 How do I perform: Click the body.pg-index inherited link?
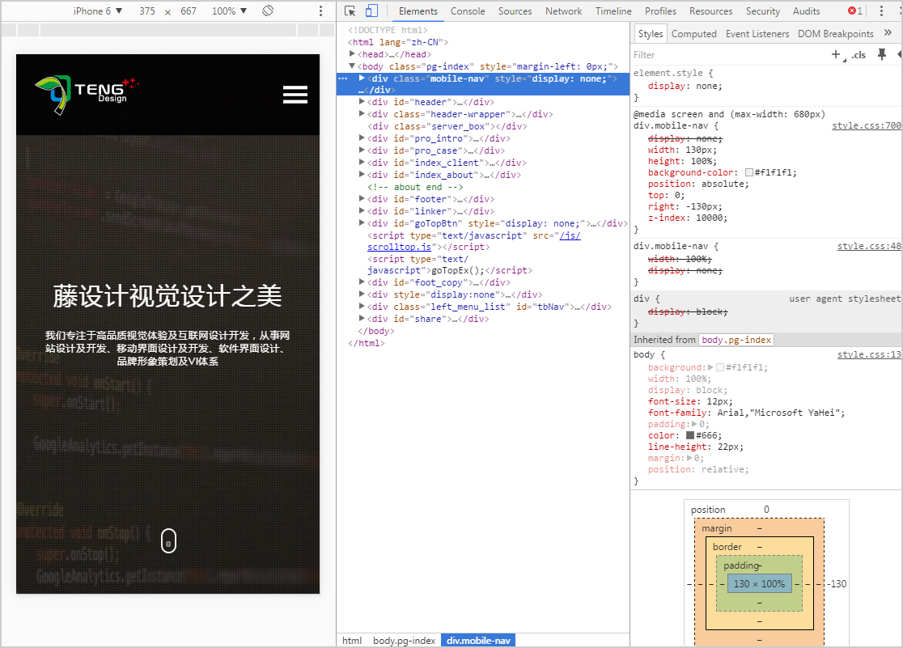point(736,340)
